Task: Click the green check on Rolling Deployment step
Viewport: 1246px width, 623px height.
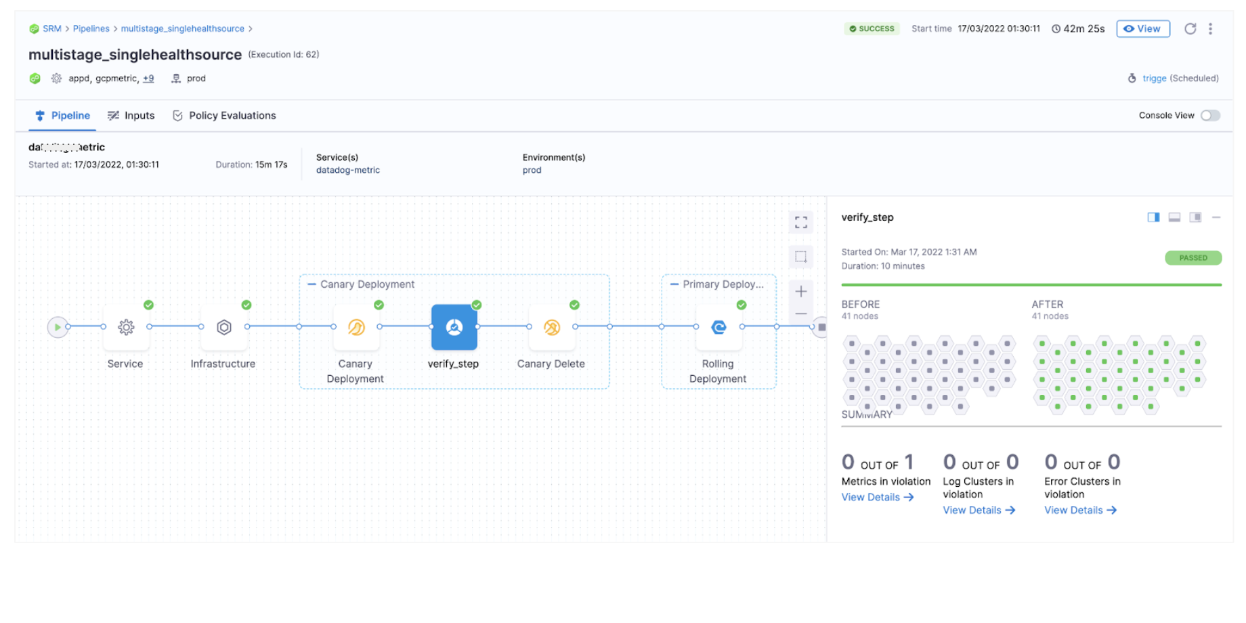Action: (742, 305)
